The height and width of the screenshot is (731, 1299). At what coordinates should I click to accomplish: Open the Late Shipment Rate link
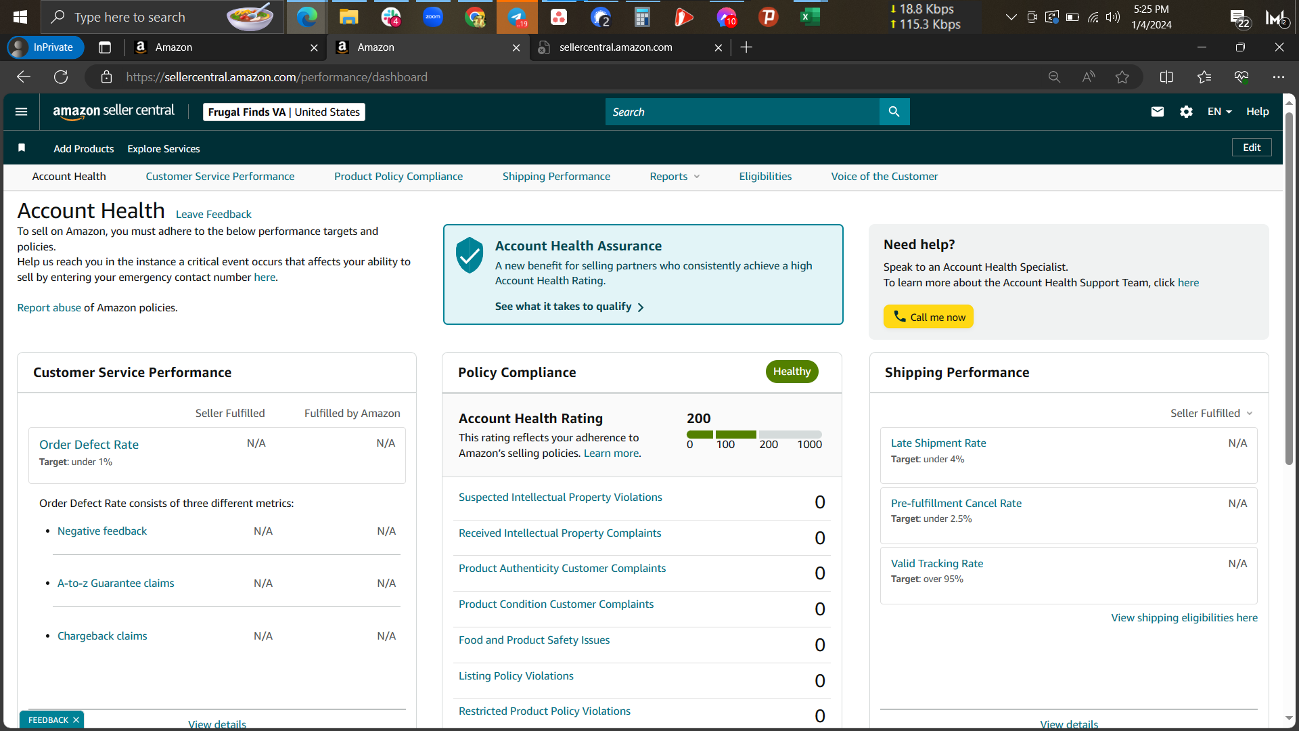coord(938,443)
